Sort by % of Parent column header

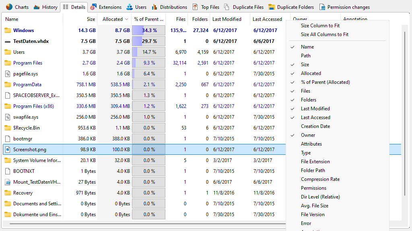(148, 19)
